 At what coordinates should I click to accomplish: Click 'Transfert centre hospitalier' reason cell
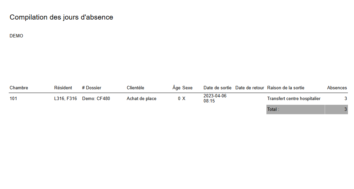coord(294,99)
